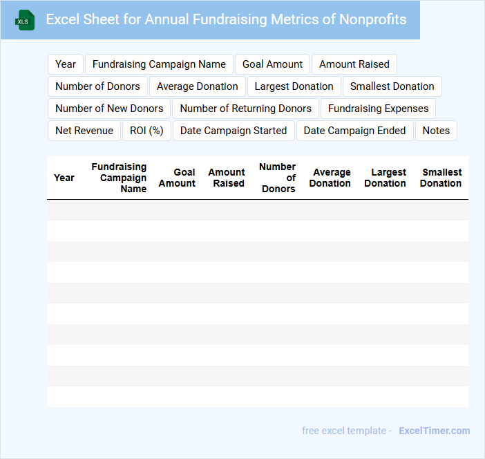
Task: Click the page title about Annual Fundraising Metrics
Action: click(226, 19)
